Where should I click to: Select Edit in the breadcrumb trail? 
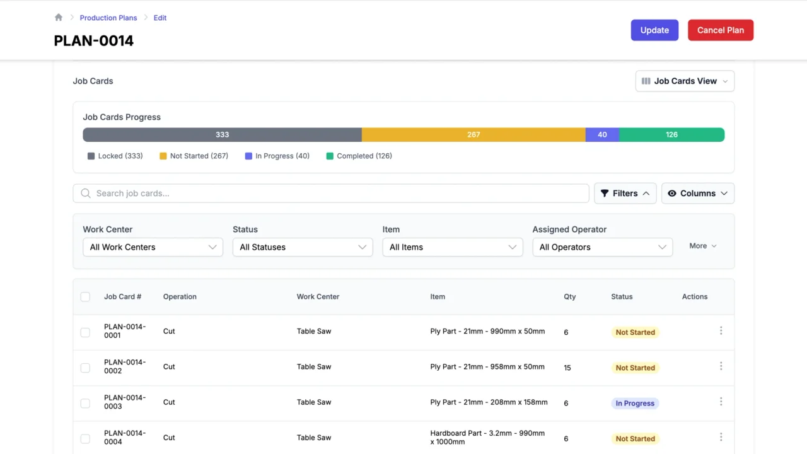(x=160, y=18)
